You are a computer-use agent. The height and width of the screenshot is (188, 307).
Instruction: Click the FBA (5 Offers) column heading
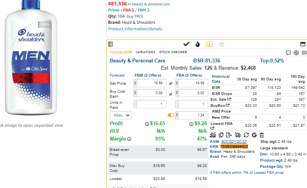point(189,75)
